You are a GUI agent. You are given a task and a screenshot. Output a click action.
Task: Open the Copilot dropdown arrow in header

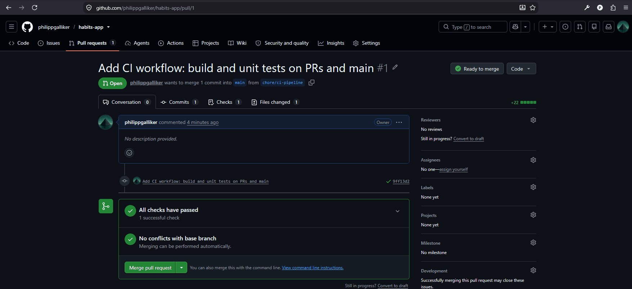(525, 27)
